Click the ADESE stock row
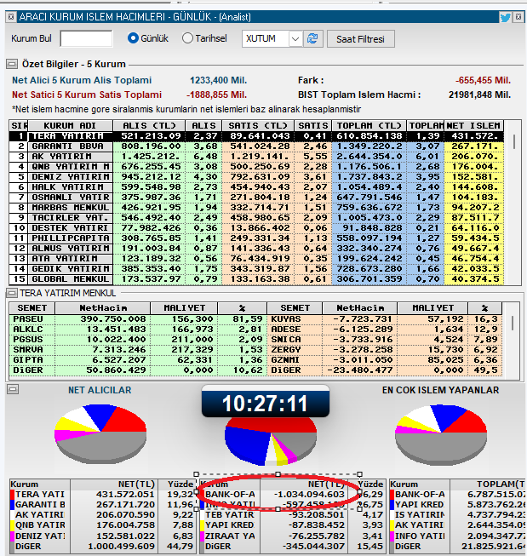The height and width of the screenshot is (556, 527). pos(385,330)
